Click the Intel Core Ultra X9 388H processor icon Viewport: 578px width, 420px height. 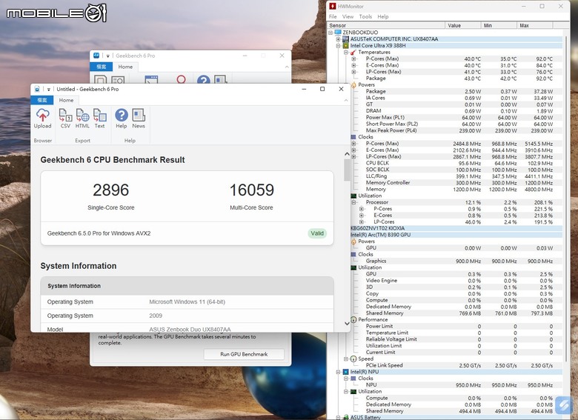tap(345, 46)
